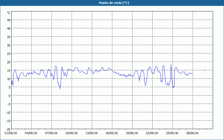224x140 pixels.
Task: Click the x-axis date 10/06/16
Action: click(x=71, y=133)
